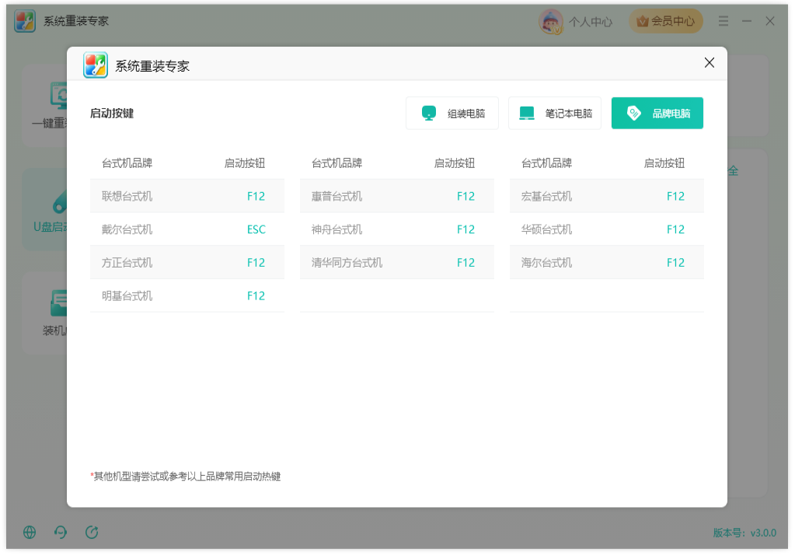The width and height of the screenshot is (795, 556).
Task: Open 个人中心 user avatar
Action: (551, 21)
